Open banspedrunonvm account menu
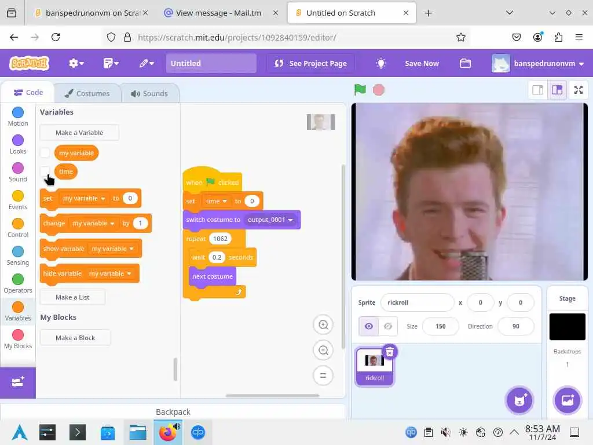The height and width of the screenshot is (445, 593). [x=538, y=63]
